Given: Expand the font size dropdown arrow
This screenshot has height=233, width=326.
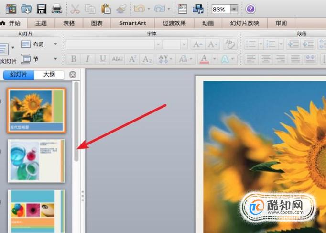Looking at the screenshot, I should tap(184, 44).
